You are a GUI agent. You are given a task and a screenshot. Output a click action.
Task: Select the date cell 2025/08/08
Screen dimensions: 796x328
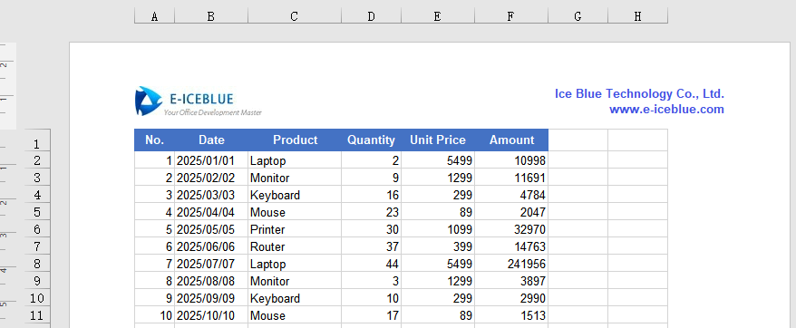[x=211, y=281]
